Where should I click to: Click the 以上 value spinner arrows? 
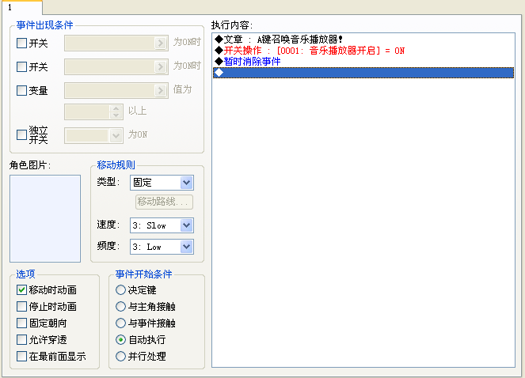116,112
